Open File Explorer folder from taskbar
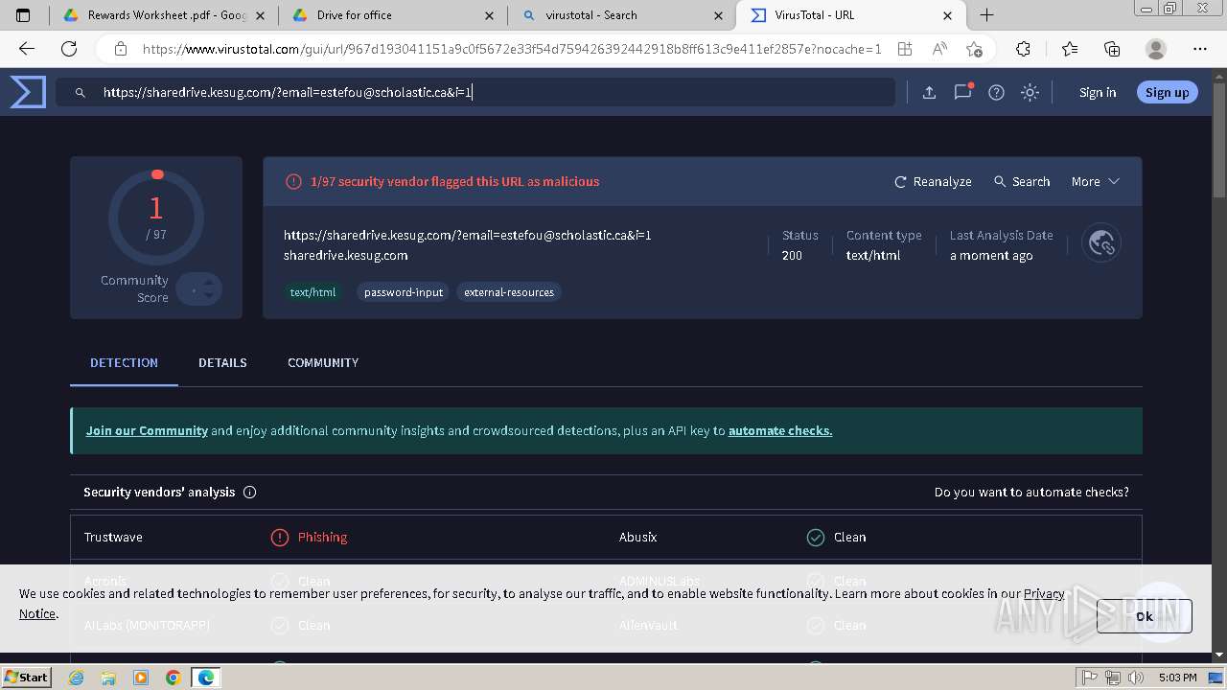 click(108, 678)
